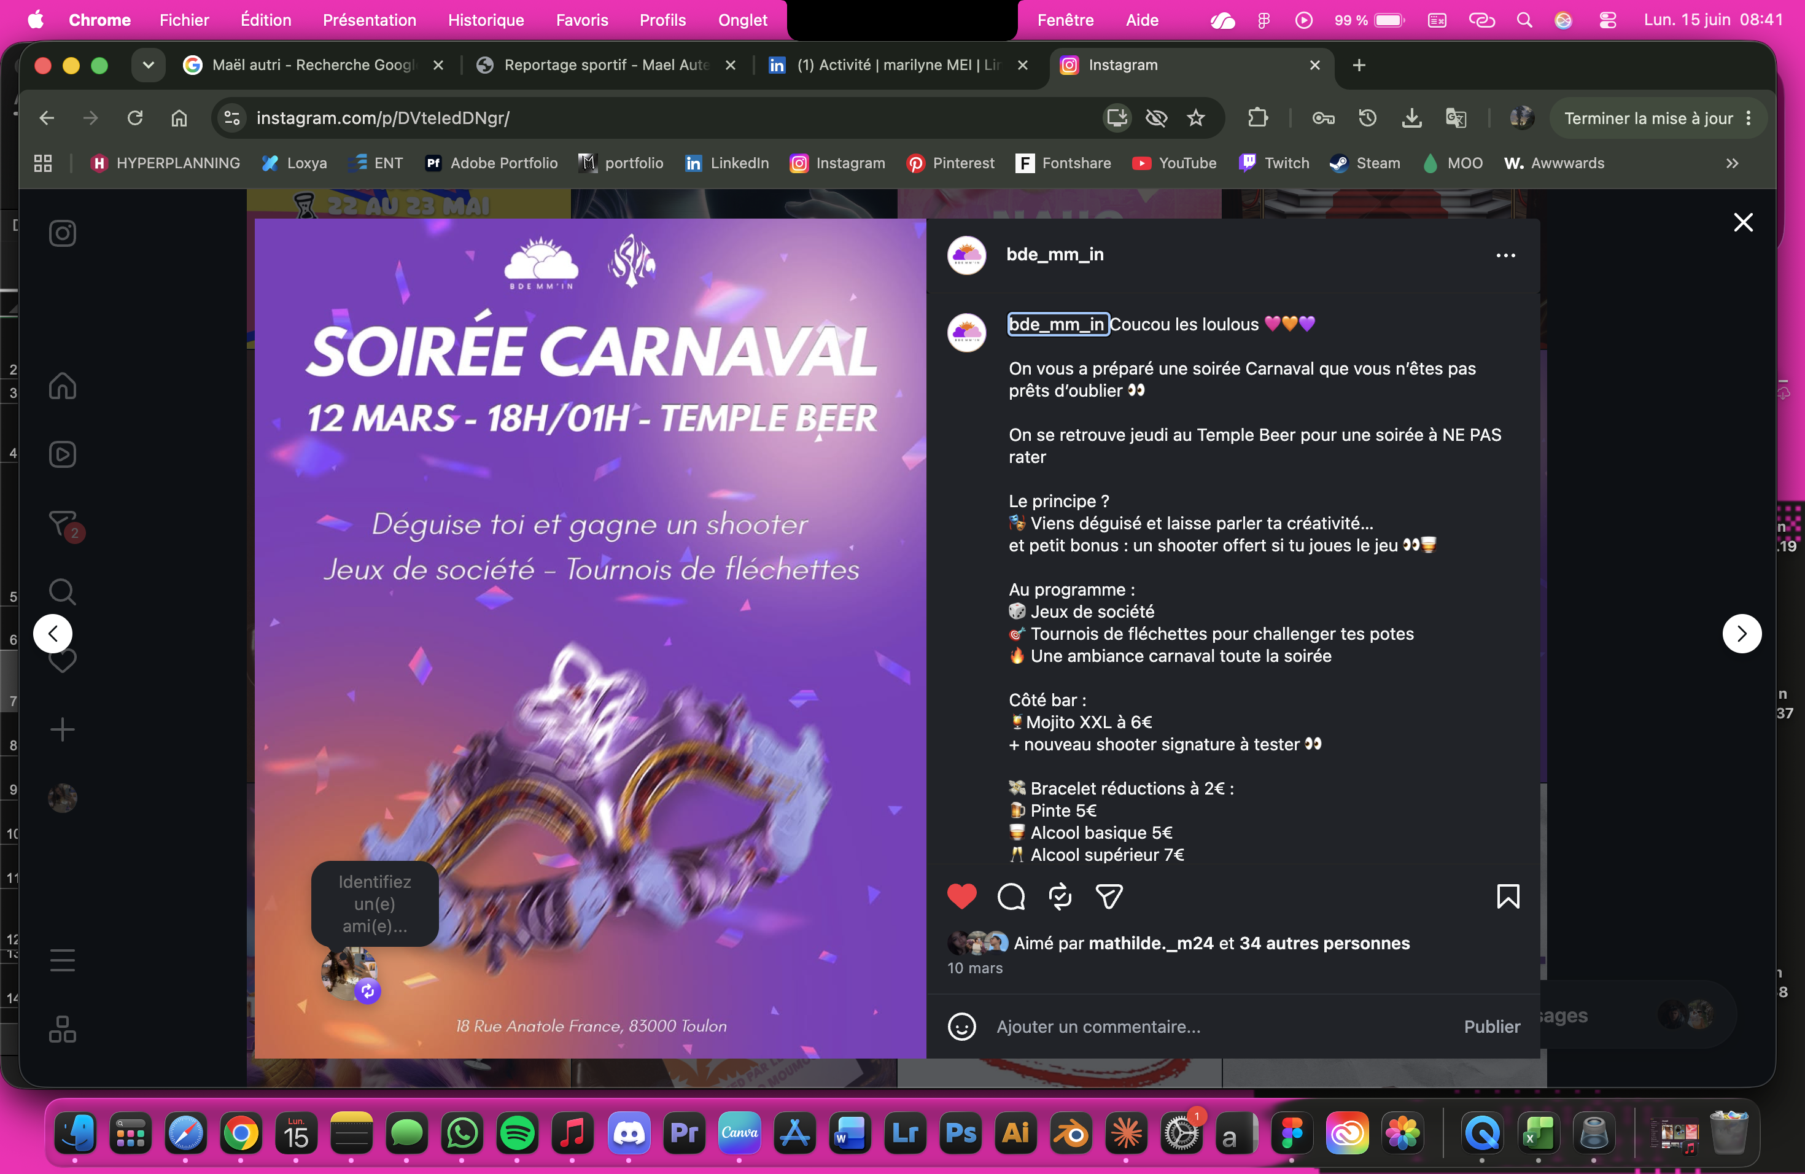Screen dimensions: 1805x1174
Task: Open Notifications heart in sidebar
Action: click(62, 661)
